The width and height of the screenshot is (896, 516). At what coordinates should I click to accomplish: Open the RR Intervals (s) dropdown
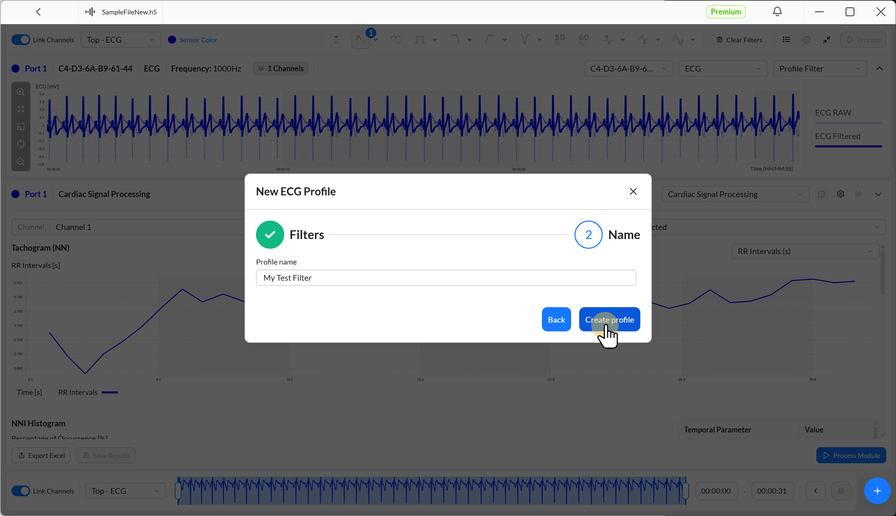(805, 251)
